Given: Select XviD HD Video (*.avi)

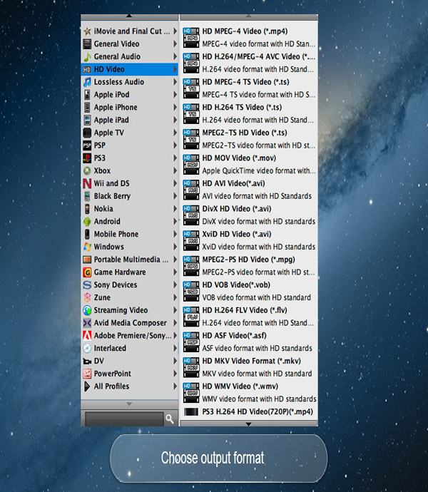Looking at the screenshot, I should (x=250, y=240).
